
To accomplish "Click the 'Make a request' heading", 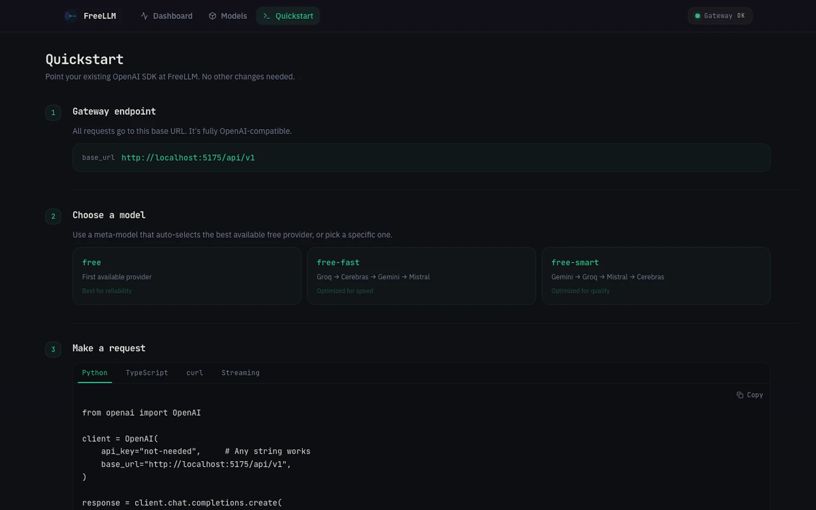I will [x=109, y=348].
